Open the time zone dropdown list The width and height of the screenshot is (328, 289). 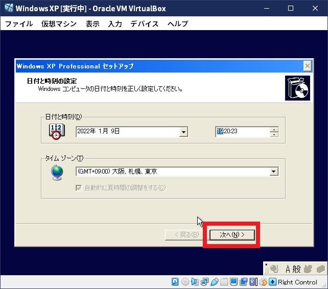(x=274, y=172)
